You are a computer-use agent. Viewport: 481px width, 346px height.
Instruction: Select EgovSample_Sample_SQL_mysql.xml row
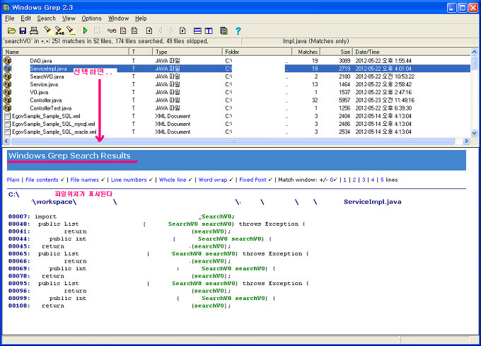click(x=236, y=124)
